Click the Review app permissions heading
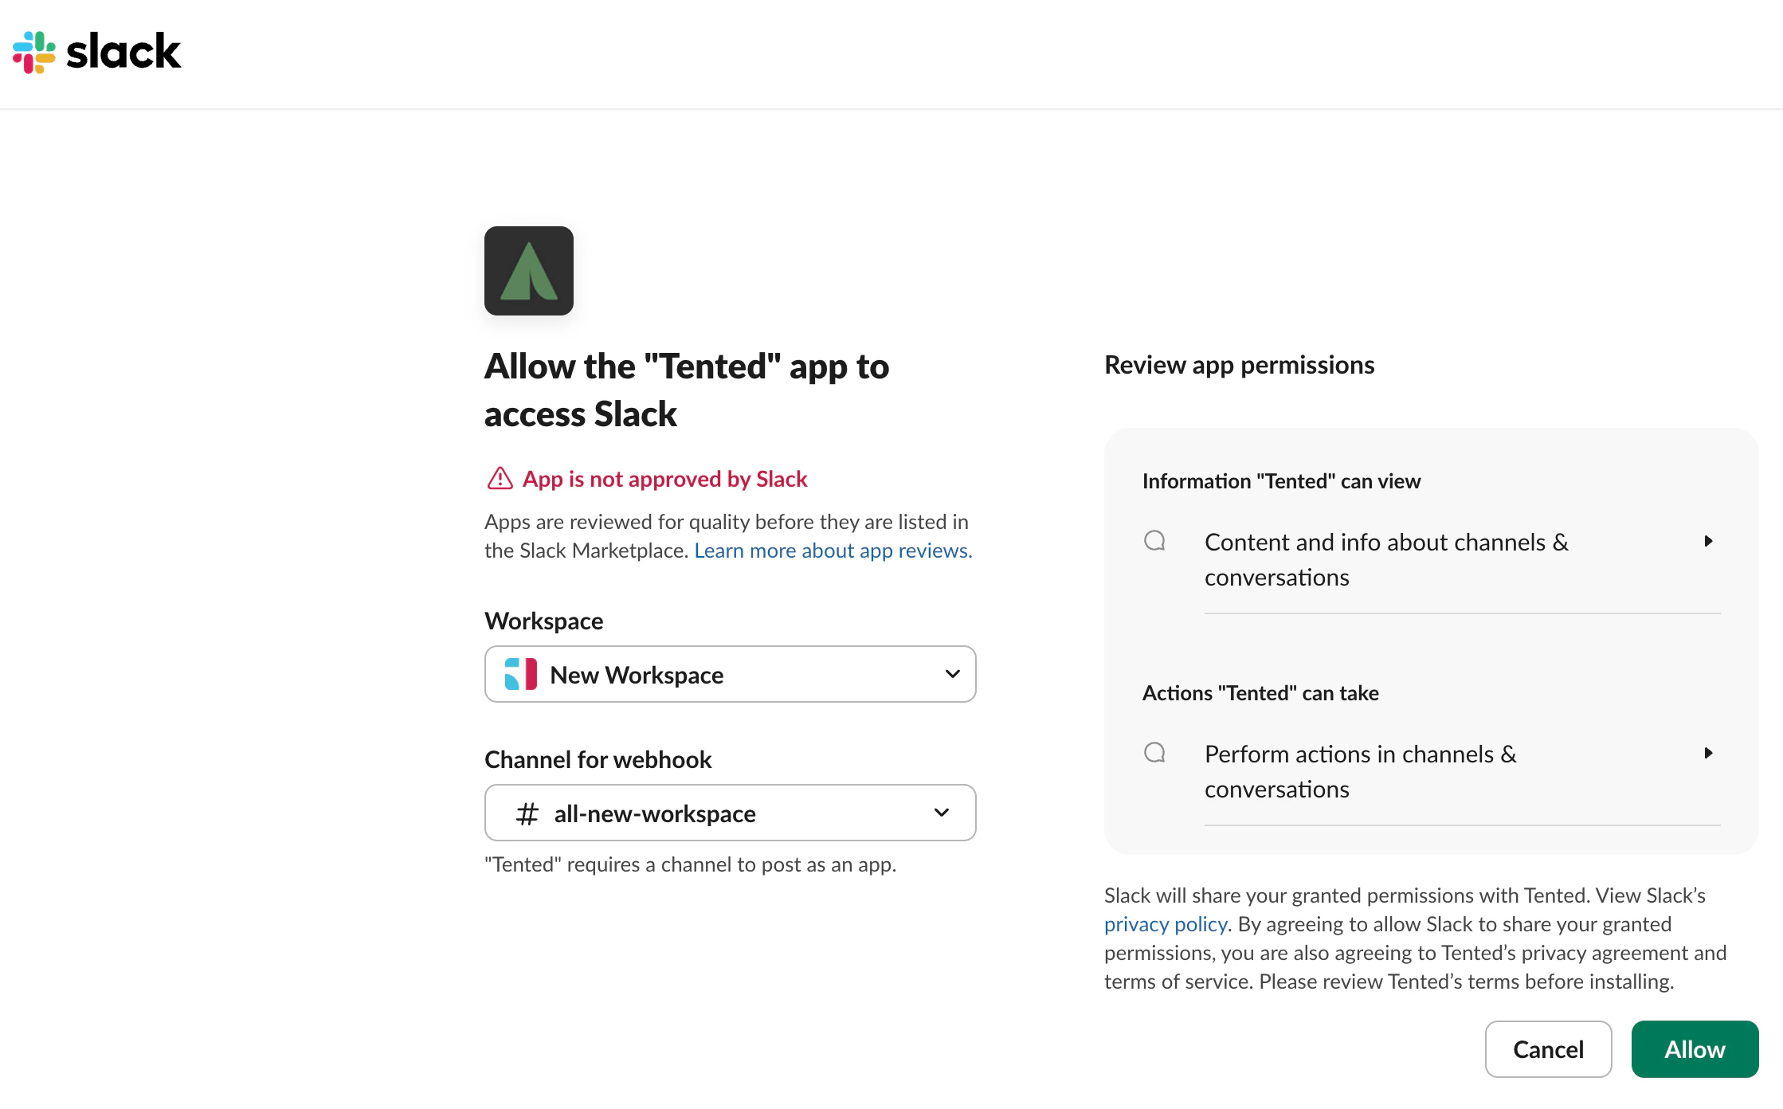 point(1238,364)
